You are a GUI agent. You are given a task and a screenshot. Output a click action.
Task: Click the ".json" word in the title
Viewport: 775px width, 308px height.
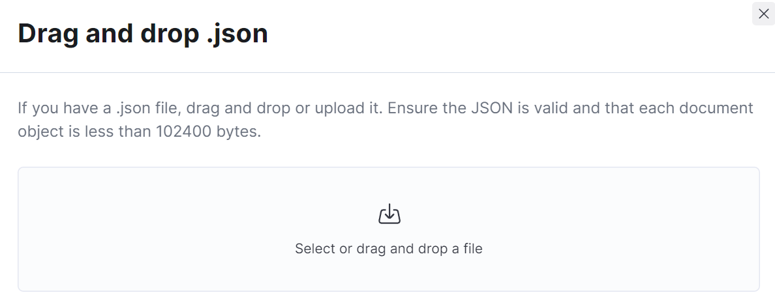(x=237, y=34)
